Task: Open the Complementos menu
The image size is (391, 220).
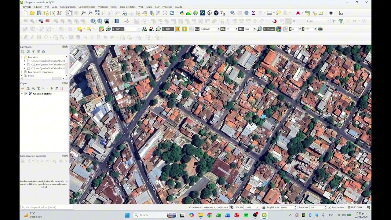Action: (87, 7)
